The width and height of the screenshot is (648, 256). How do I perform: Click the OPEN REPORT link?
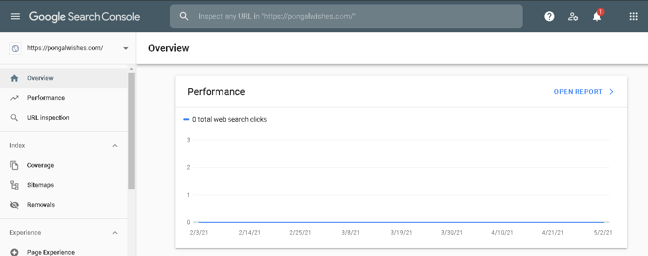583,92
